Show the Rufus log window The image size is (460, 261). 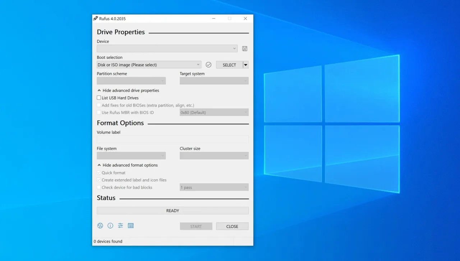click(x=131, y=225)
